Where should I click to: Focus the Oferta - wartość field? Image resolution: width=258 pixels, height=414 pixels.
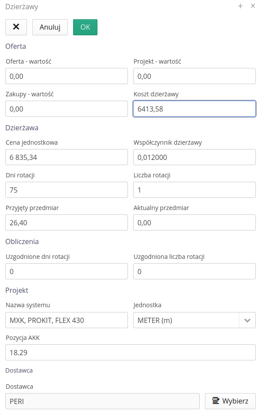[x=67, y=76]
